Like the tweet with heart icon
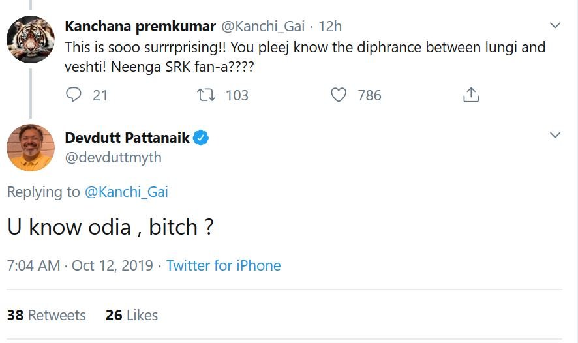The height and width of the screenshot is (343, 578). tap(339, 95)
